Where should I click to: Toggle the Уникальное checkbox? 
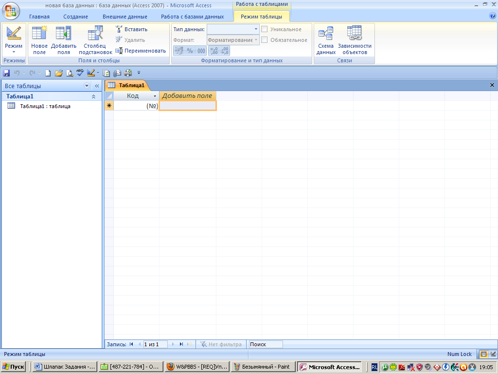264,29
